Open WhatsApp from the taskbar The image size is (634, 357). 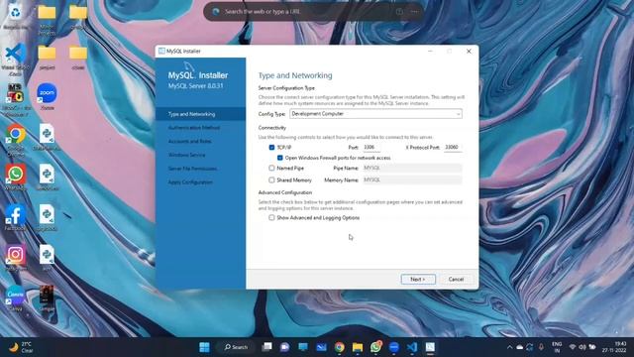375,347
